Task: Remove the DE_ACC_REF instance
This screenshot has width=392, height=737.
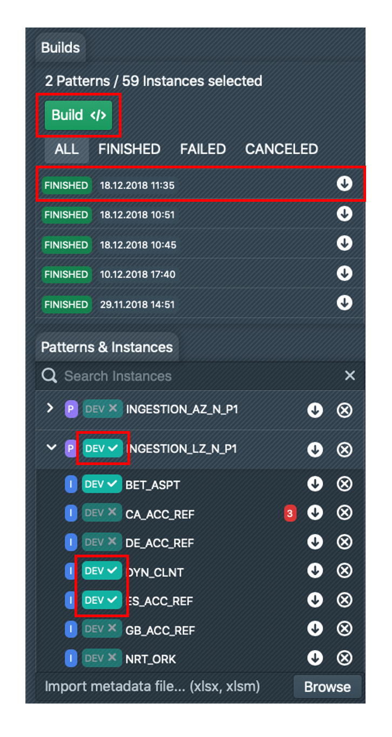Action: pyautogui.click(x=344, y=542)
